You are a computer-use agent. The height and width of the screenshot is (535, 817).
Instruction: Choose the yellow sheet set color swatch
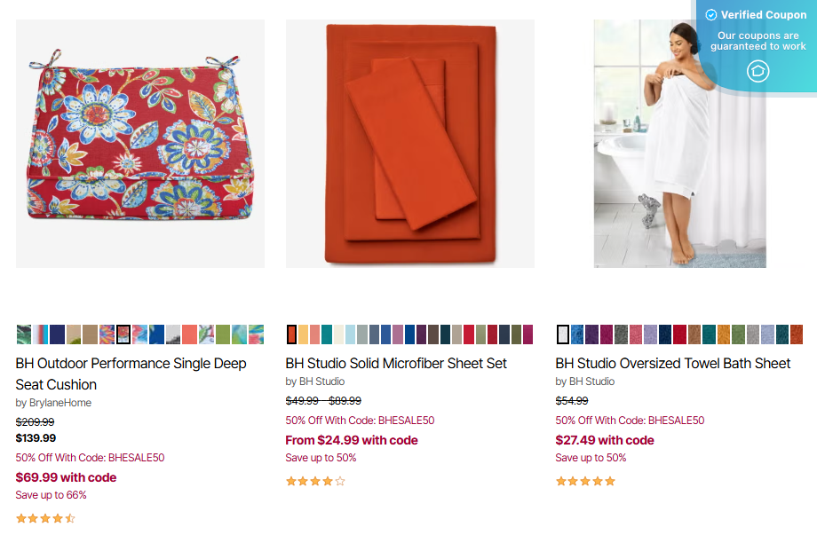pos(303,334)
